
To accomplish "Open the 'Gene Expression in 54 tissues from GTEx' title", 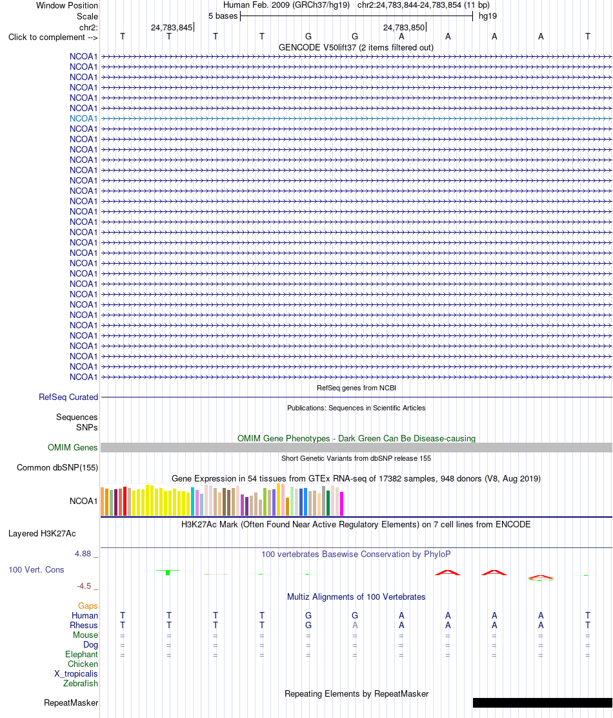I will click(356, 478).
